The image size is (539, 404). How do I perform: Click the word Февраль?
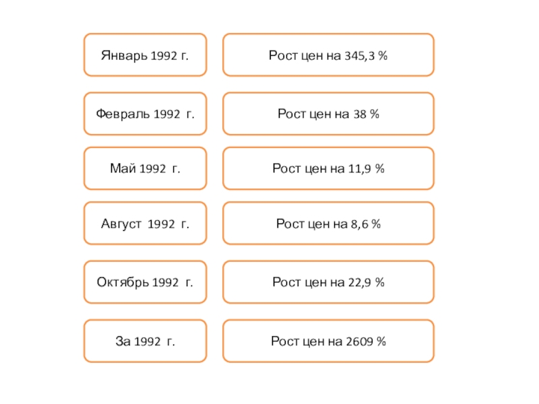(123, 114)
